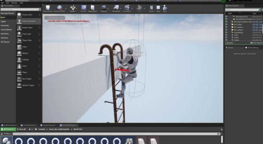Toggle visibility of CameraActor in outliner

[x=226, y=33]
